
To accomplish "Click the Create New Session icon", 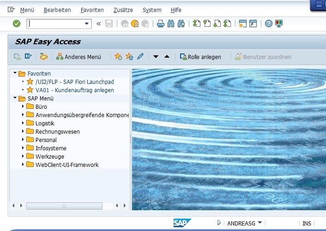I will point(242,24).
